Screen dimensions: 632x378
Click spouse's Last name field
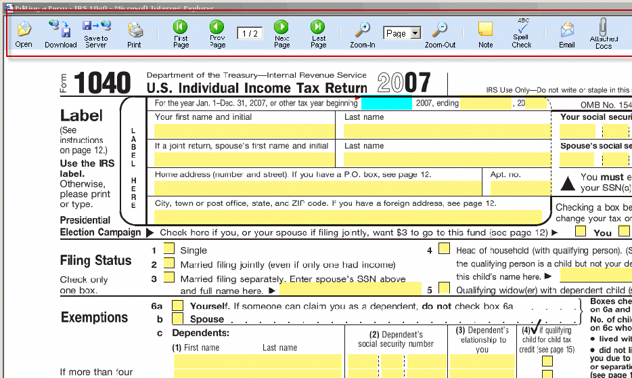click(x=447, y=160)
